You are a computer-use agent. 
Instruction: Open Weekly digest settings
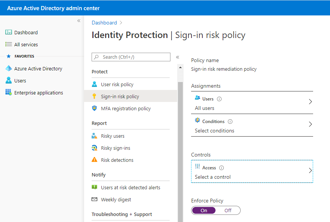coord(131,199)
